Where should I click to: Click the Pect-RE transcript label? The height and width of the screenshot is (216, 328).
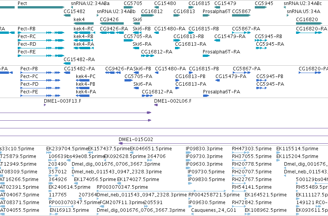(x=27, y=52)
